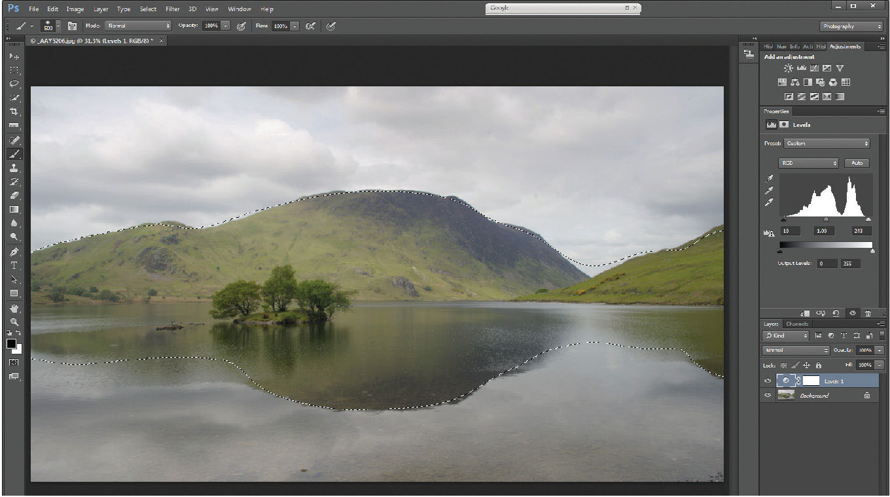Viewport: 890px width, 497px height.
Task: Select the Eraser tool
Action: click(14, 196)
